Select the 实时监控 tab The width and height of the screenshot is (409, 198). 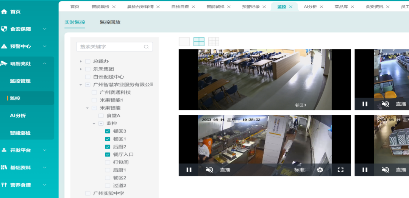pos(75,22)
